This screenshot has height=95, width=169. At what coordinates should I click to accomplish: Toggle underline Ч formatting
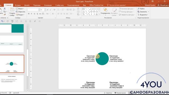coord(34,14)
